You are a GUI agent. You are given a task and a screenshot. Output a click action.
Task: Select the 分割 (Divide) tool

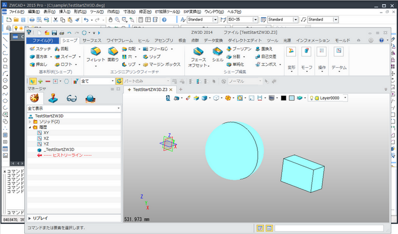click(234, 57)
